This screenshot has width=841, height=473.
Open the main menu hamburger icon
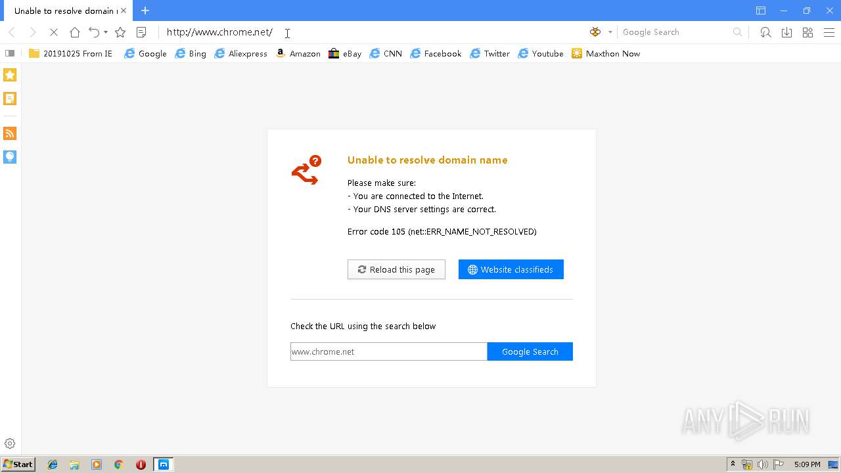(829, 32)
